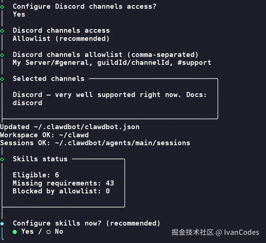Click the Skills status box title

click(x=40, y=159)
